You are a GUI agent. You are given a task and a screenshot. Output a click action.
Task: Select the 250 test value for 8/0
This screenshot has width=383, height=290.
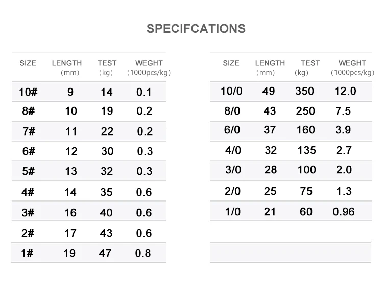point(305,111)
